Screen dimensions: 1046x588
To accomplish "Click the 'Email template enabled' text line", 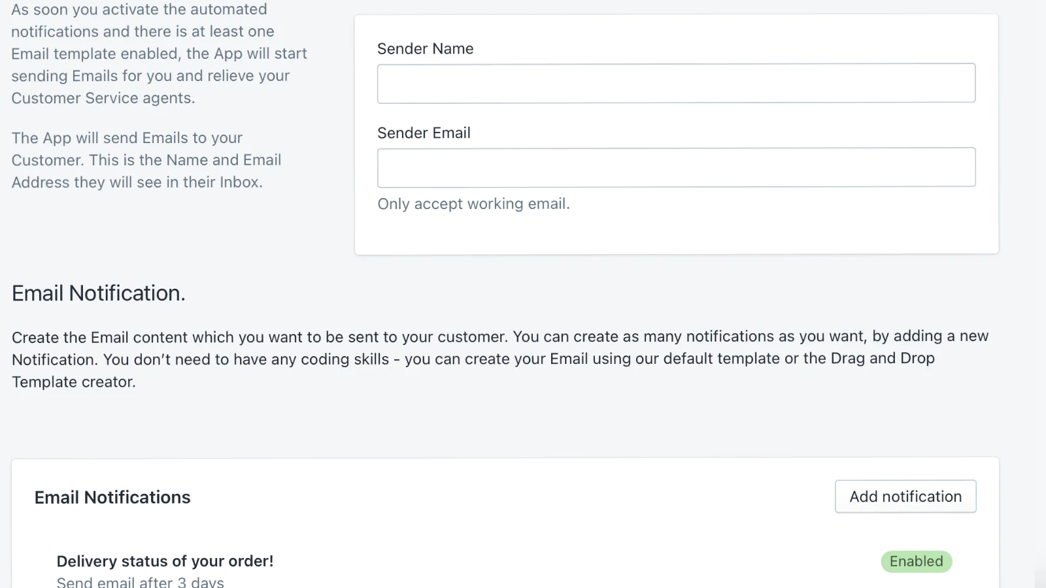I will tap(159, 54).
